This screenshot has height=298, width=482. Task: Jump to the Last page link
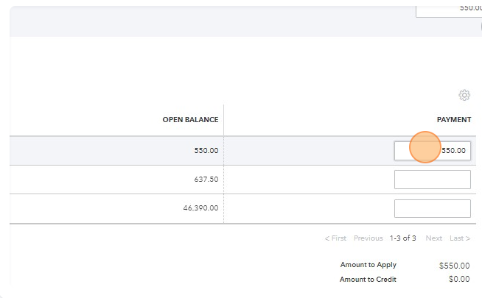tap(460, 238)
